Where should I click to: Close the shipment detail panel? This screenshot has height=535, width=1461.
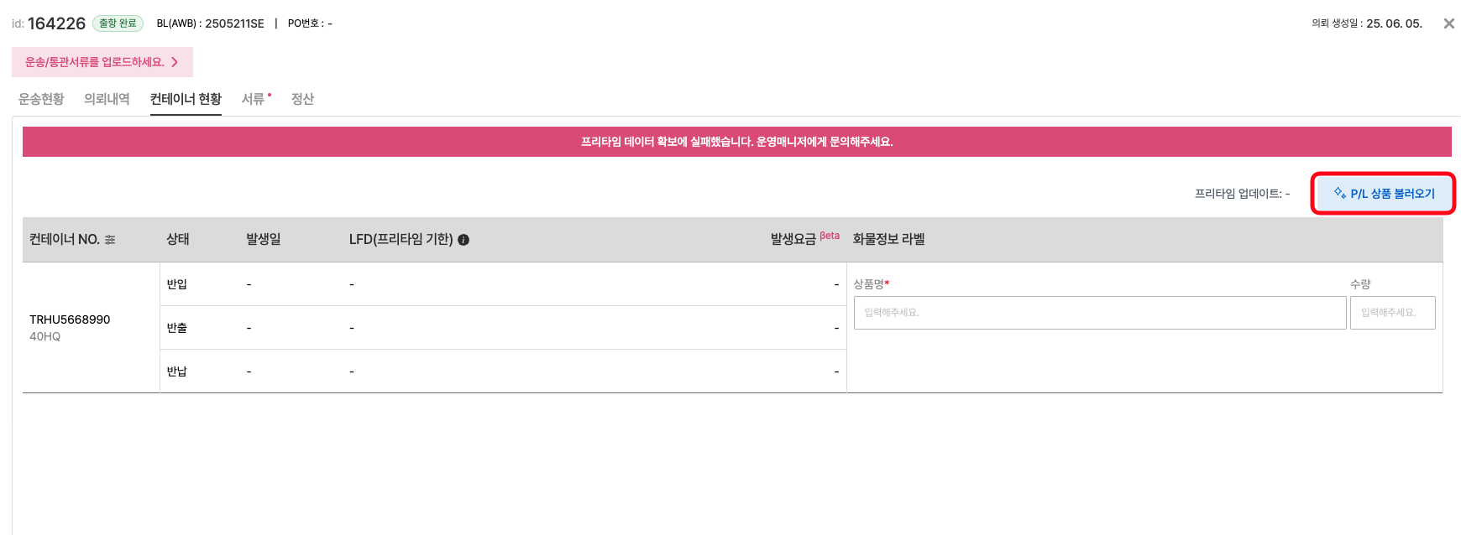(x=1448, y=23)
